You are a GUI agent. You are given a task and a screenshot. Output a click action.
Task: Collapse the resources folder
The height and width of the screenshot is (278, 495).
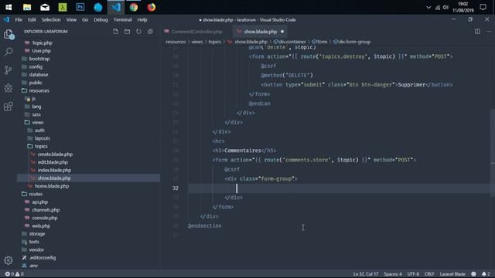tap(39, 90)
